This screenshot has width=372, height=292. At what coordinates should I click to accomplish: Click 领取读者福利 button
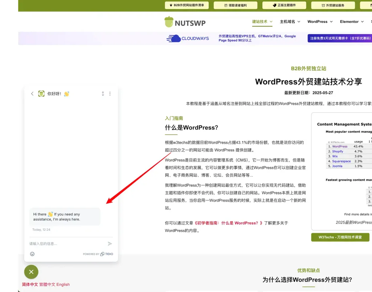tap(235, 5)
